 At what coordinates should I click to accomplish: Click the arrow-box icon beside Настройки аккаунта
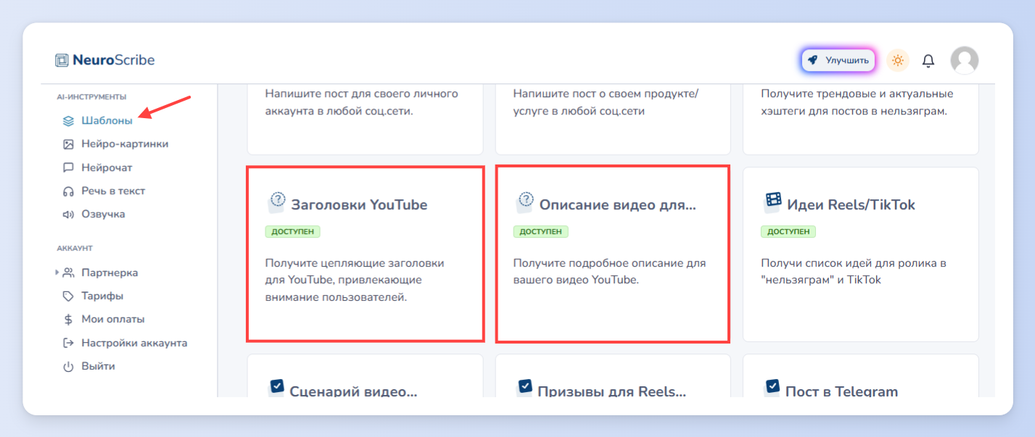(68, 343)
